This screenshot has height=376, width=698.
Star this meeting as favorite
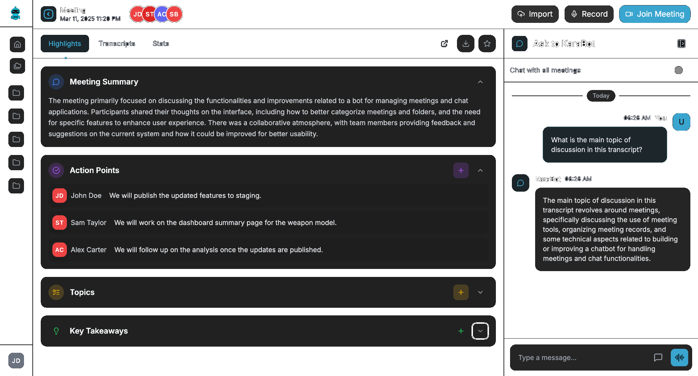(487, 44)
